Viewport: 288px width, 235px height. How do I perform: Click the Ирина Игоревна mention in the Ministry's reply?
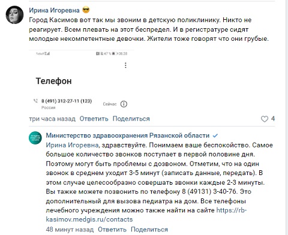point(72,145)
